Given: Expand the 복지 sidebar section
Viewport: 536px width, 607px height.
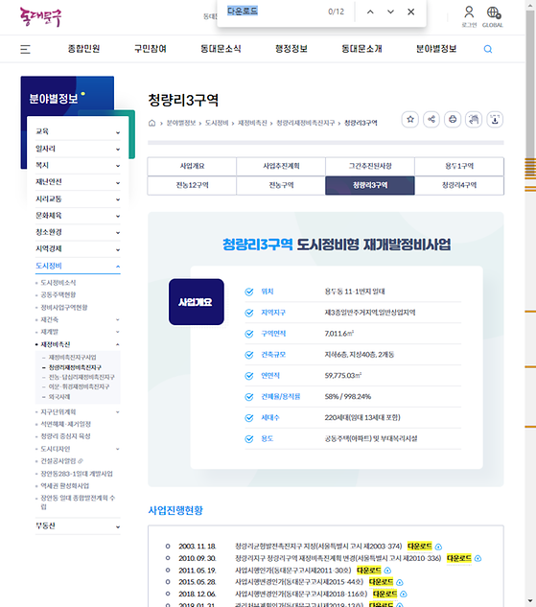Looking at the screenshot, I should coord(78,165).
